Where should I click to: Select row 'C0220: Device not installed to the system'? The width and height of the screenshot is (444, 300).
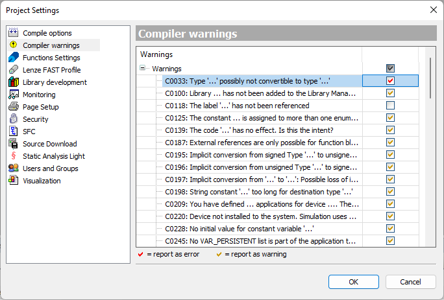[261, 216]
